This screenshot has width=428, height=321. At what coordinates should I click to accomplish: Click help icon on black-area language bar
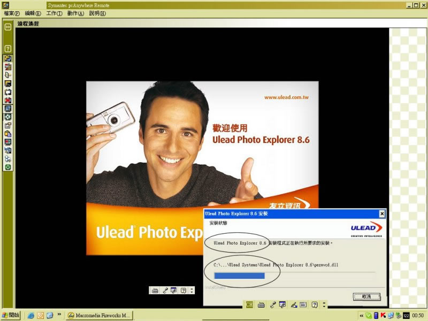pos(184,291)
